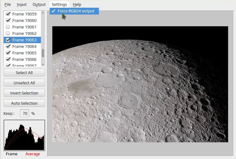Uncheck the Frame 19063 checkbox
236x159 pixels.
(x=8, y=40)
